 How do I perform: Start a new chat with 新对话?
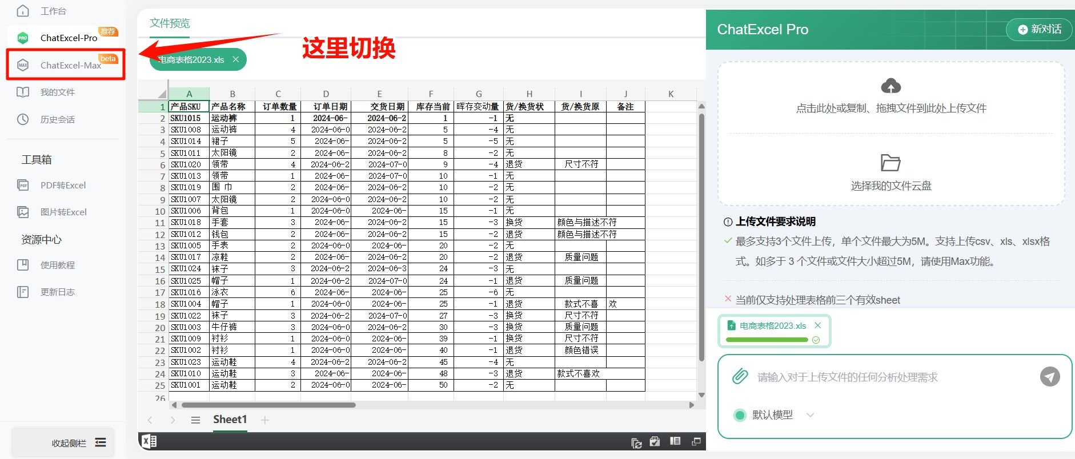click(x=1040, y=29)
